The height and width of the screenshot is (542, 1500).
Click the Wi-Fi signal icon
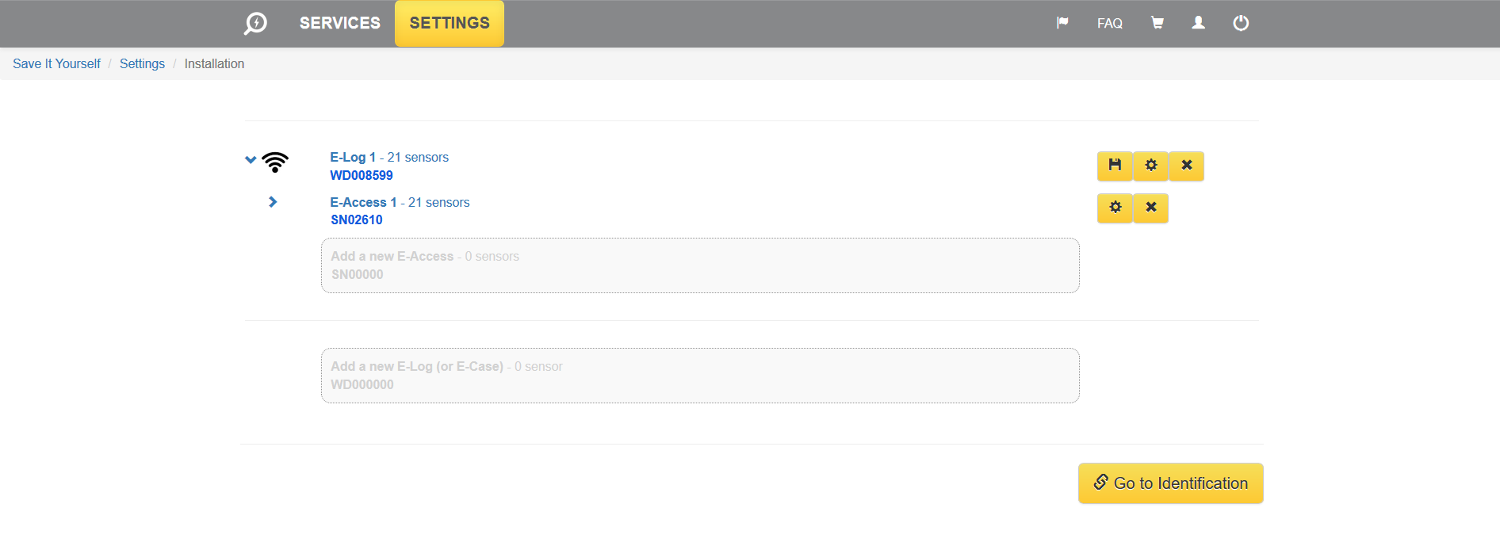click(275, 162)
